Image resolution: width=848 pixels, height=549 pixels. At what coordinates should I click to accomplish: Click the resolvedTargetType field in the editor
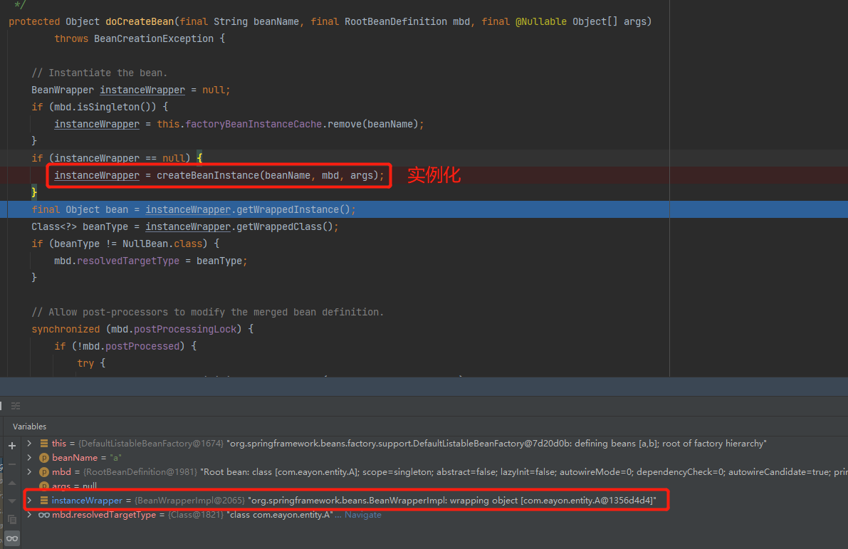[128, 261]
